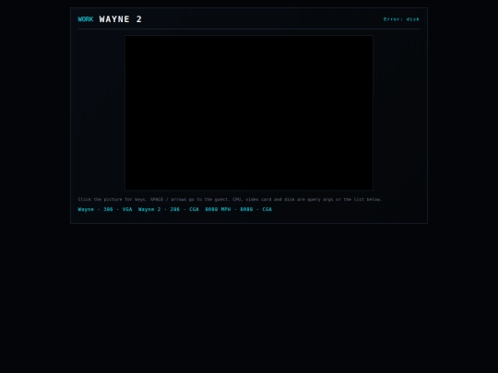Click the black emulator screen to focus it
This screenshot has height=373, width=498.
coord(249,113)
